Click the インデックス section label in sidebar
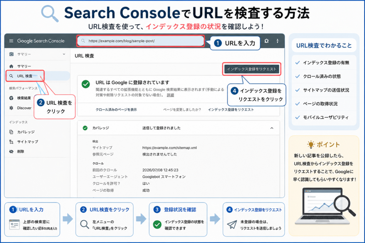Viewport: 365px width, 243px height. coord(18,122)
